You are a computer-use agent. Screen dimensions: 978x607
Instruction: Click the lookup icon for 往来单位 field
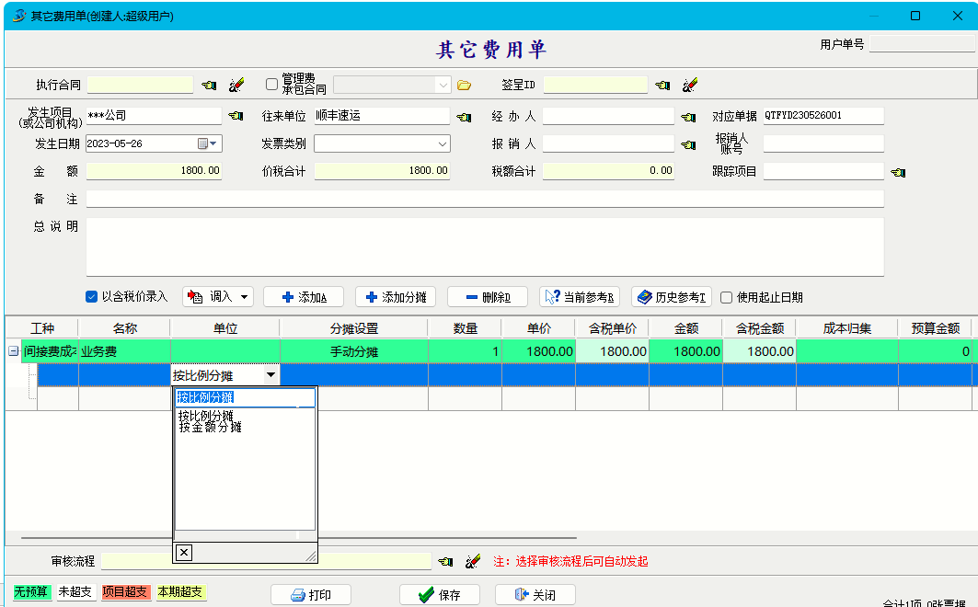tap(464, 117)
